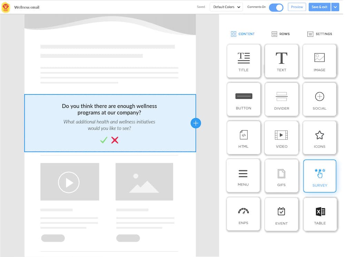The width and height of the screenshot is (345, 257).
Task: Click the app logo in header
Action: point(6,7)
